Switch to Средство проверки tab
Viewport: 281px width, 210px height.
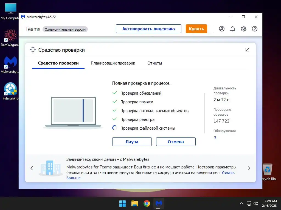pyautogui.click(x=58, y=63)
